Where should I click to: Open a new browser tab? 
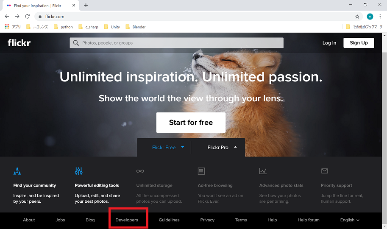coord(86,6)
